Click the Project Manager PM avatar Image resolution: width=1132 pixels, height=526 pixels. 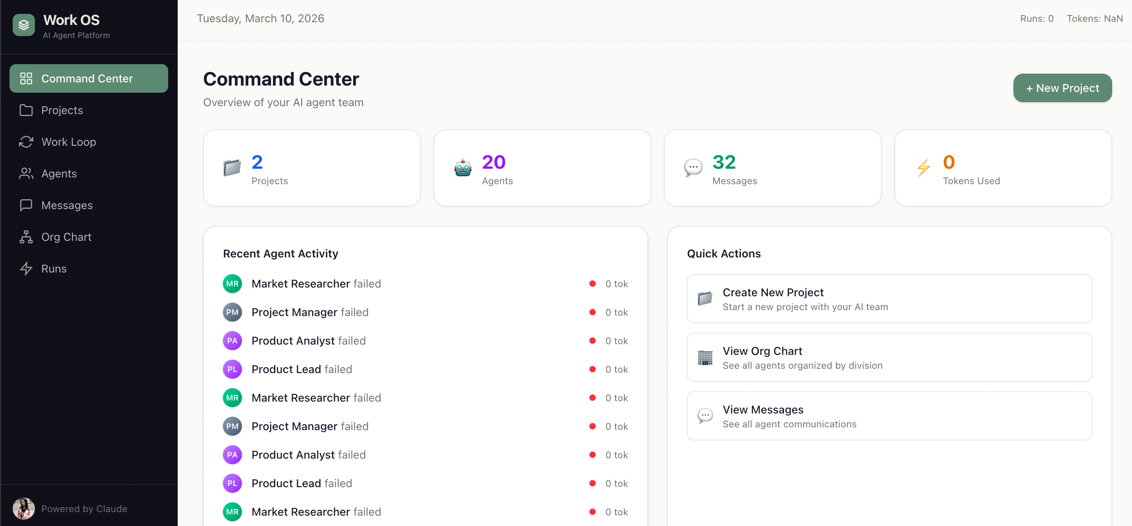(x=232, y=312)
